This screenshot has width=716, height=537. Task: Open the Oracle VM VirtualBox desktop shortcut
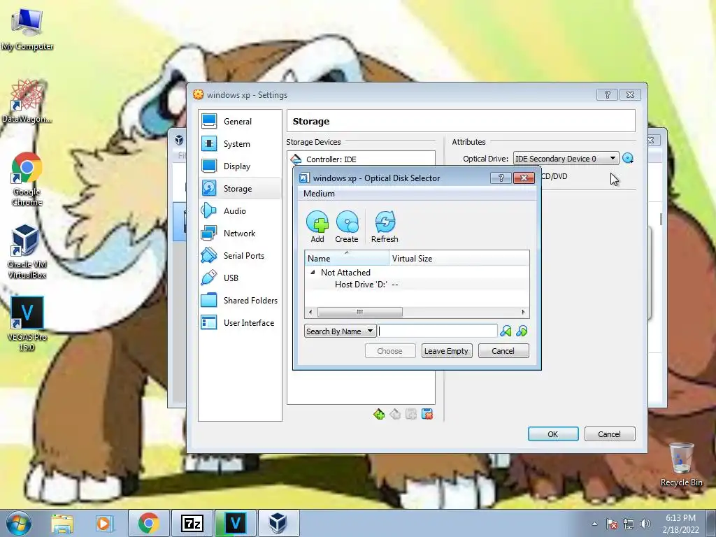pyautogui.click(x=27, y=252)
